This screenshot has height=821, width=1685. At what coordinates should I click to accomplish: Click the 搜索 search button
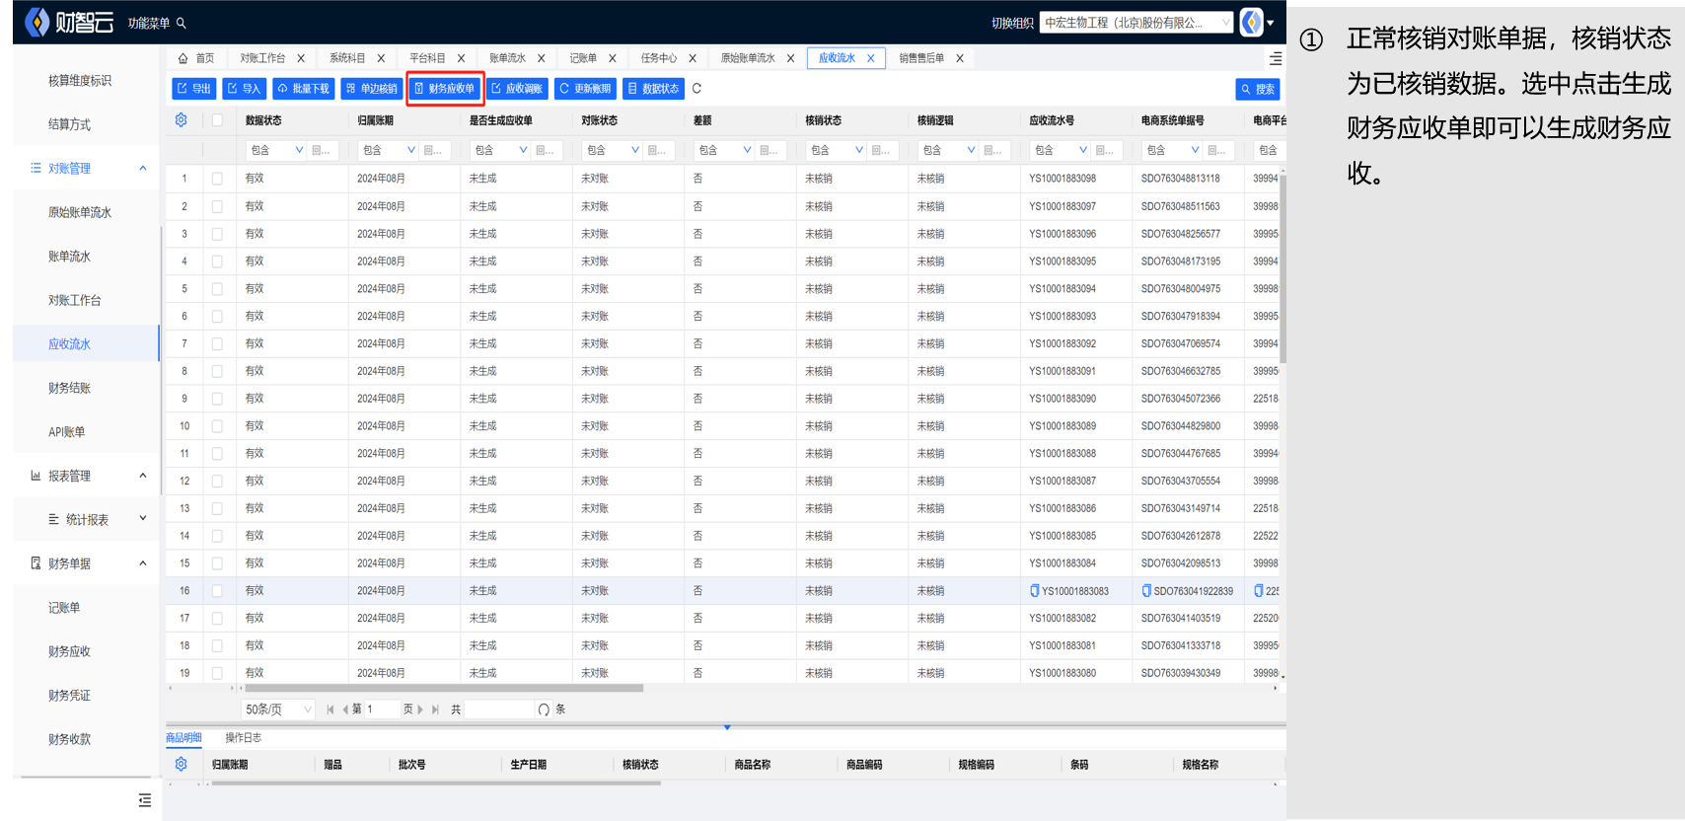[1258, 90]
